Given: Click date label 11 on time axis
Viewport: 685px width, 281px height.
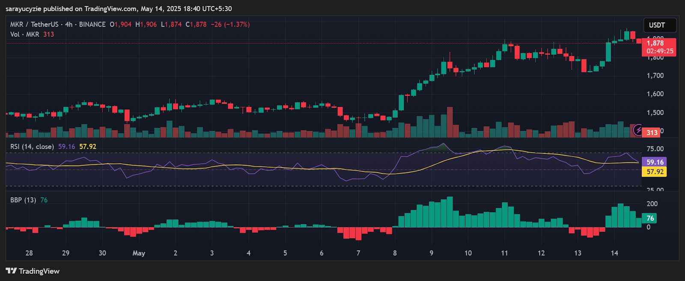Looking at the screenshot, I should 505,253.
